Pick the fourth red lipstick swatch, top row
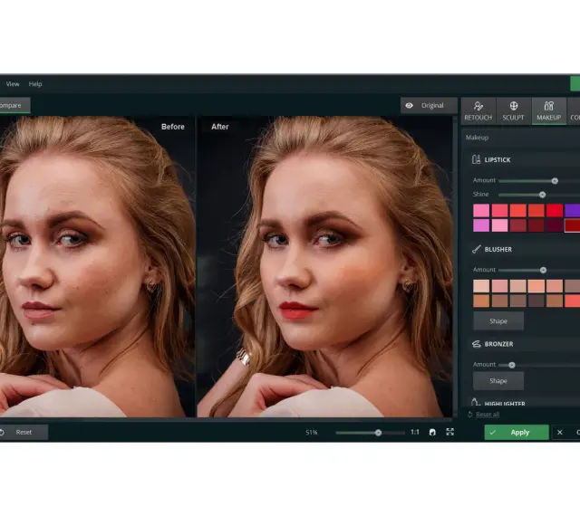The image size is (580, 516). (536, 210)
